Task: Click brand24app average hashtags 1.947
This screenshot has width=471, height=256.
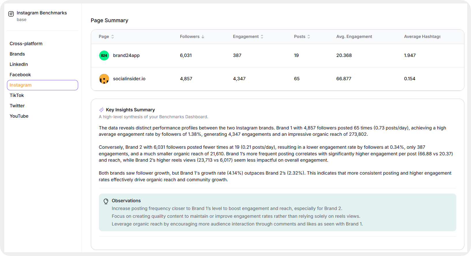Action: (410, 56)
